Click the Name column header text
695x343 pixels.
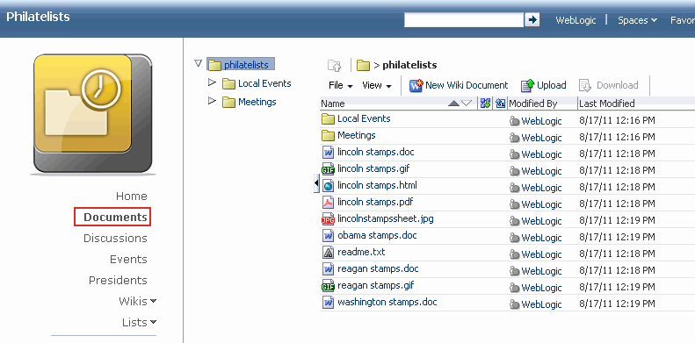click(x=333, y=104)
